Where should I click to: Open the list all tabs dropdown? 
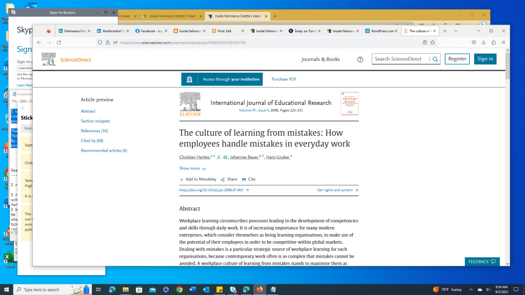[456, 31]
